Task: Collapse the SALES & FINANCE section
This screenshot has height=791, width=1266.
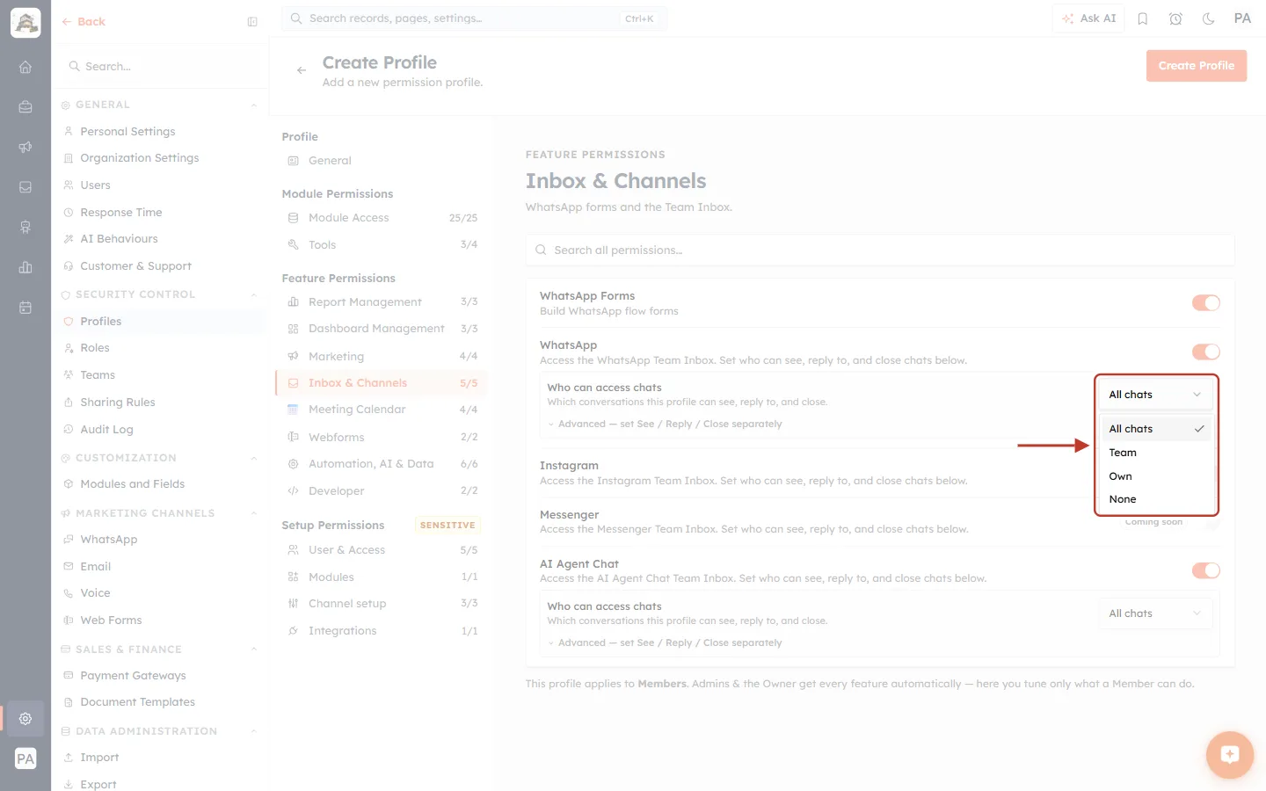Action: [254, 649]
